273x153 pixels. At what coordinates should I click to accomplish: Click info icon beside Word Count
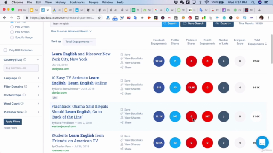(x=22, y=103)
